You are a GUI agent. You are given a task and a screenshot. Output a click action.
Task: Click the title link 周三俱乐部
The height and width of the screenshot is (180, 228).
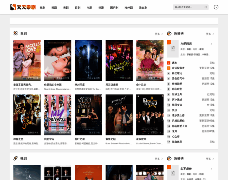tap(112, 85)
